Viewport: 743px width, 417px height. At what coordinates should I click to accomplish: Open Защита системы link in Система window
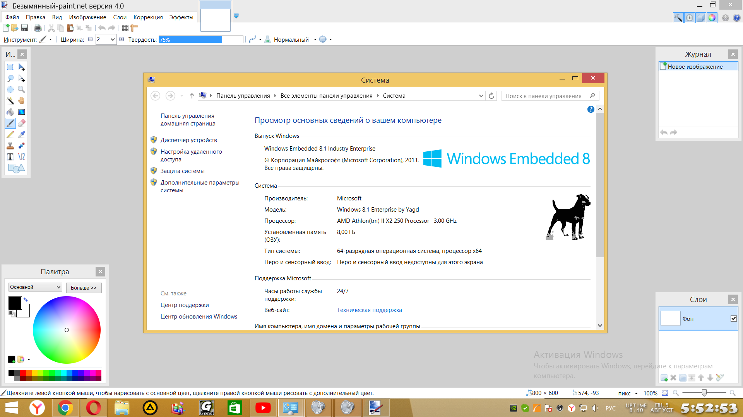(x=183, y=171)
